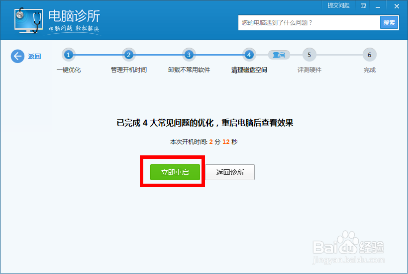
Task: Select step 5 circle 评测硬件
Action: tap(309, 55)
